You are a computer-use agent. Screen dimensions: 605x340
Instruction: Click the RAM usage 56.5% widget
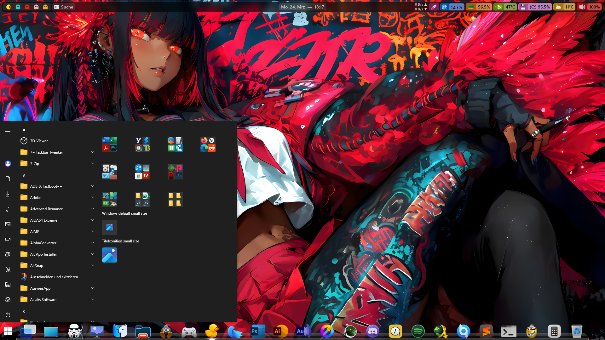pos(479,7)
